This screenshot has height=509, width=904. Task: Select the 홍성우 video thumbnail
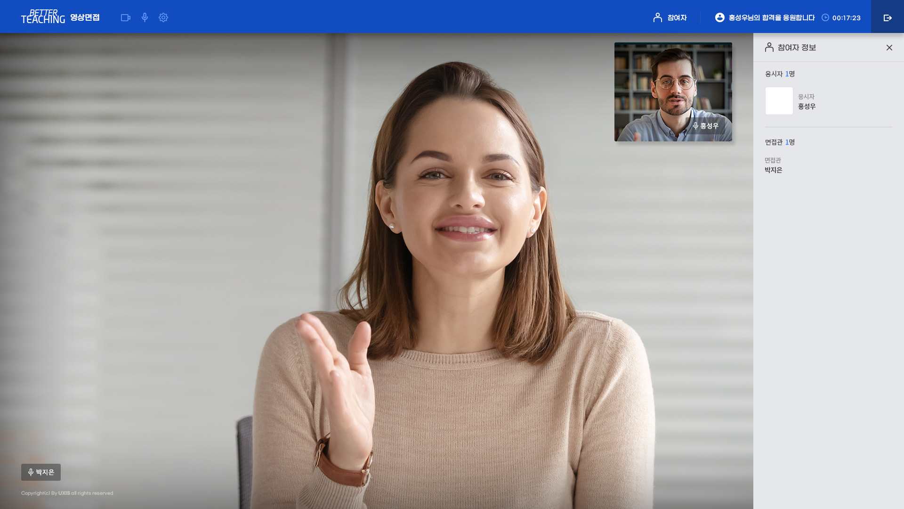tap(673, 92)
